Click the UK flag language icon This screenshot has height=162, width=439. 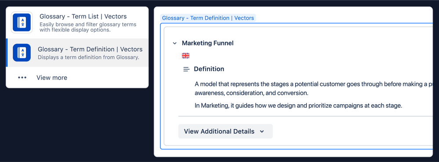[185, 56]
